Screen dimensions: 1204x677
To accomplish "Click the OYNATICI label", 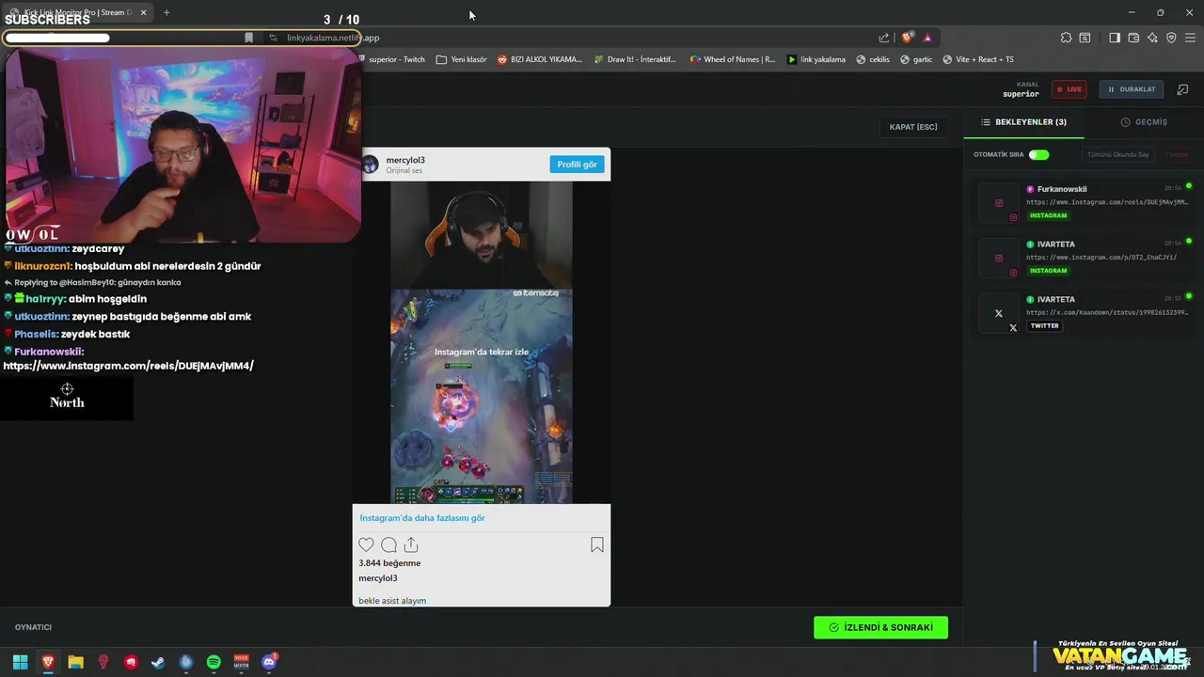I will pos(33,627).
